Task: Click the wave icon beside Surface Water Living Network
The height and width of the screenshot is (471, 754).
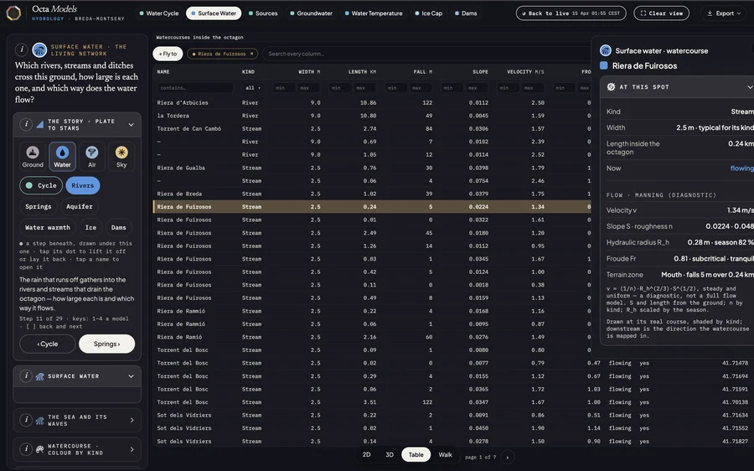Action: click(39, 49)
